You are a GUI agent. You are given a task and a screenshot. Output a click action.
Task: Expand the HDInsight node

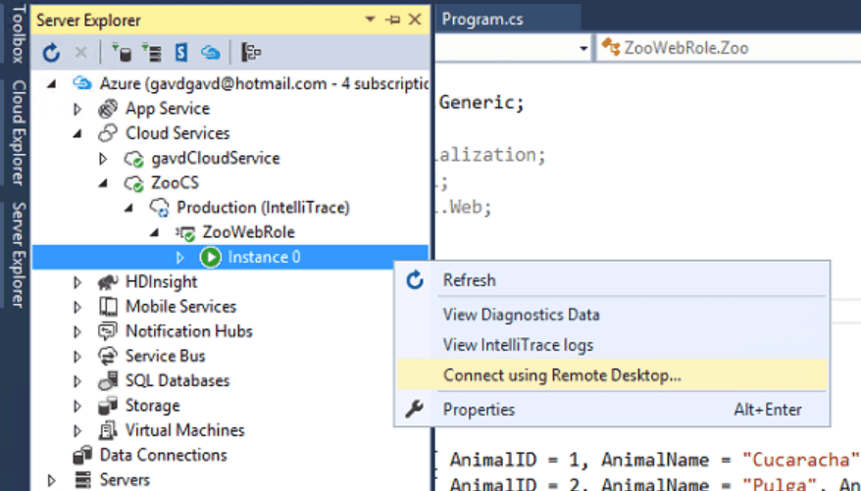tap(77, 282)
